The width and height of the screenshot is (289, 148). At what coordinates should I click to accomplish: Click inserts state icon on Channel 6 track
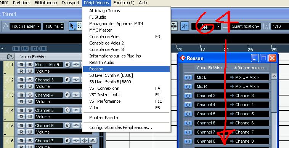click(x=76, y=126)
